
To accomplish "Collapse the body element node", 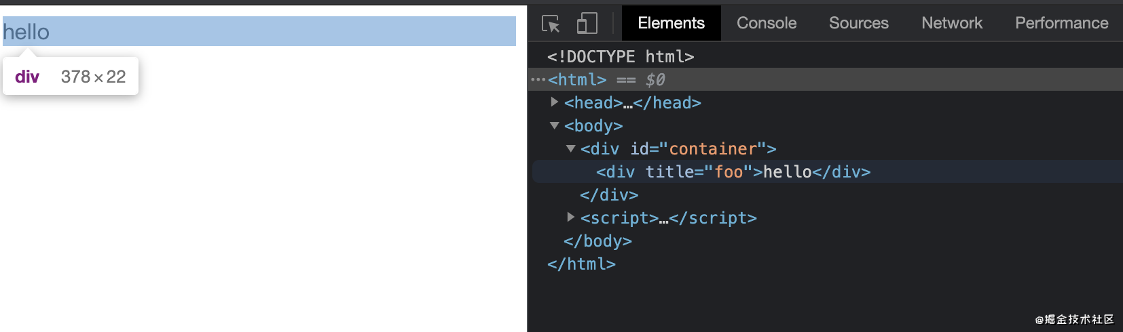I will coord(555,125).
